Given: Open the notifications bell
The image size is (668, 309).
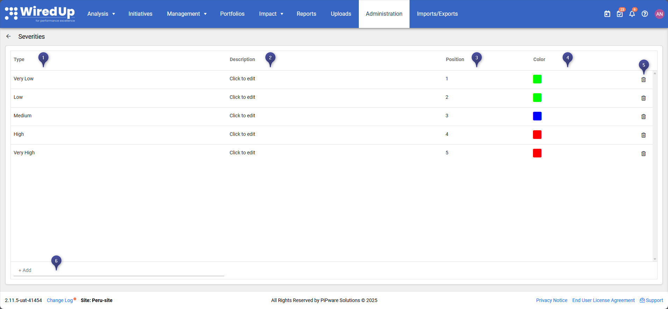Looking at the screenshot, I should click(632, 14).
